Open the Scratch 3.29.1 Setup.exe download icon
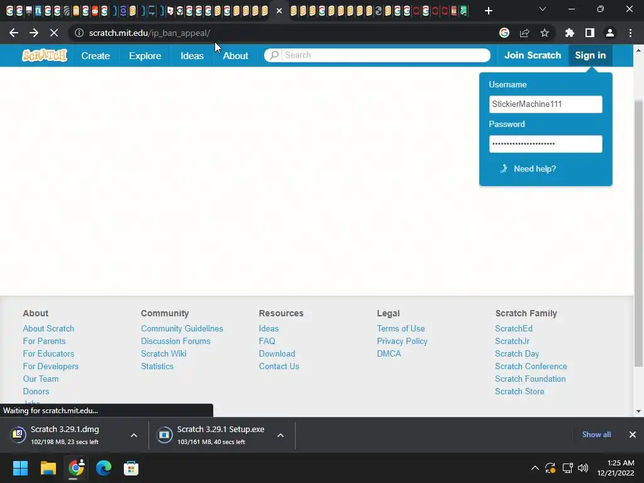This screenshot has width=644, height=483. click(x=164, y=435)
